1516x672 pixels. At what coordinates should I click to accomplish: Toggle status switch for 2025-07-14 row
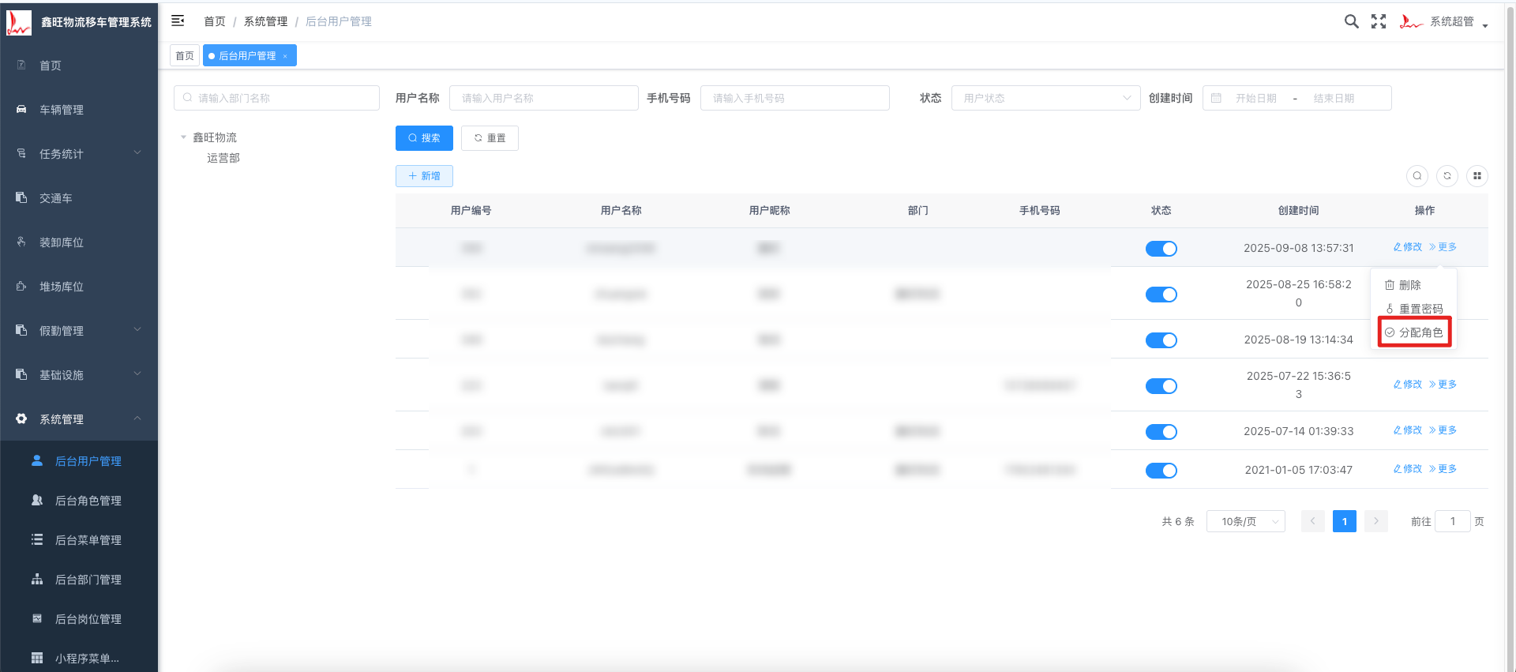click(x=1161, y=432)
